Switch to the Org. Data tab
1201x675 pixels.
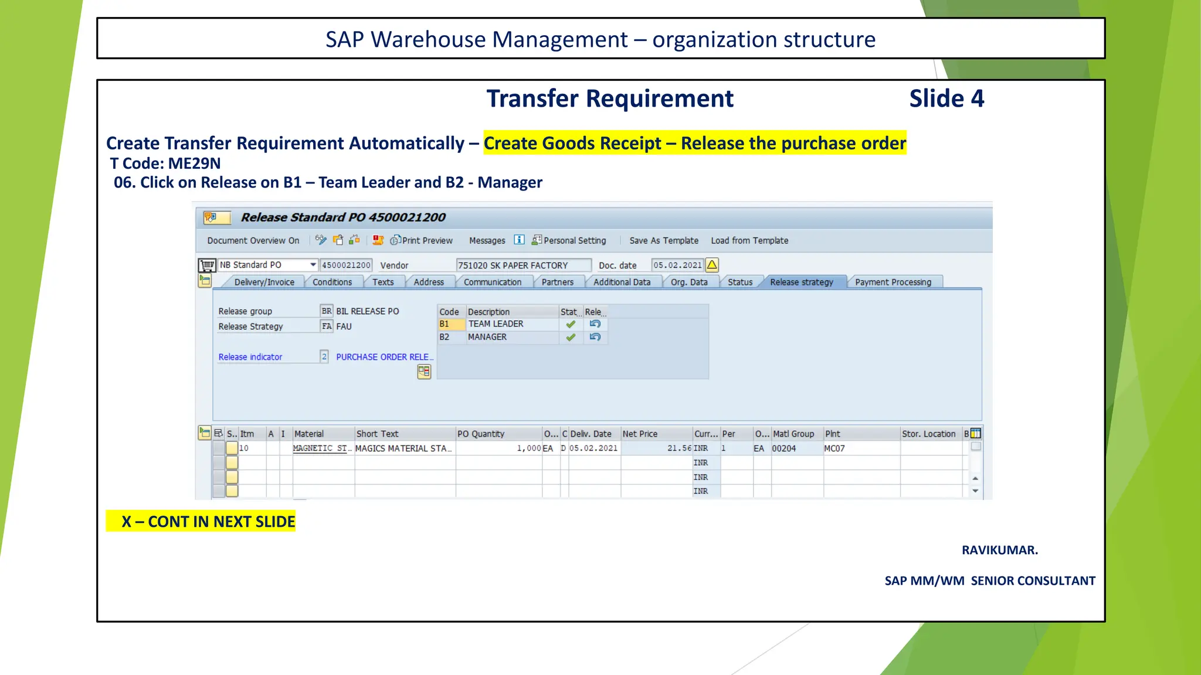click(689, 282)
